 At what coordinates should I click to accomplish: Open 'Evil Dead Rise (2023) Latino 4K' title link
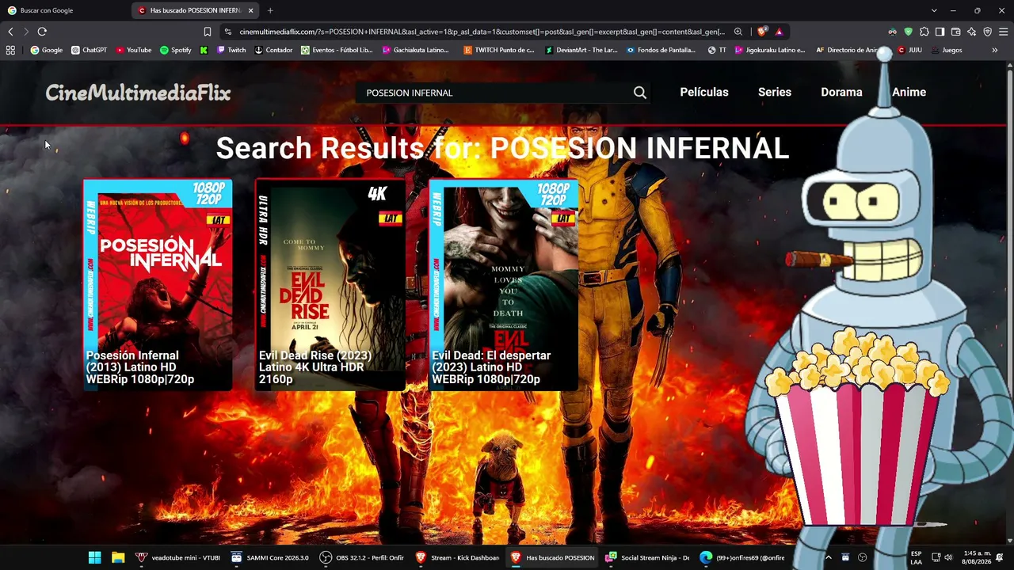coord(315,367)
